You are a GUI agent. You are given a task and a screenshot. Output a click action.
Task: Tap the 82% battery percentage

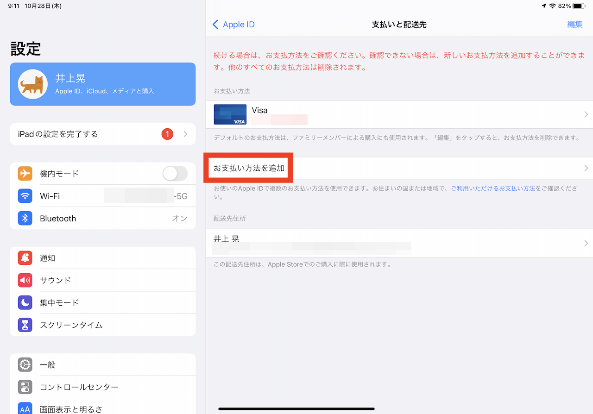(x=564, y=6)
